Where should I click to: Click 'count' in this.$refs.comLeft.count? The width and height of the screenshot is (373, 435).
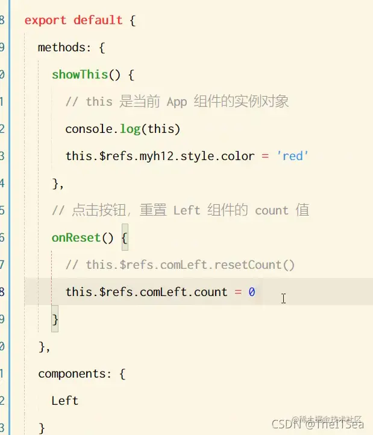point(210,292)
